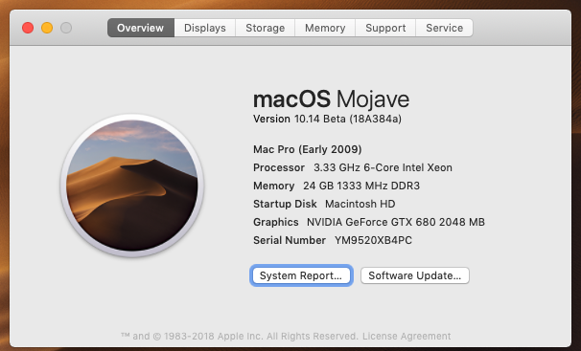Image resolution: width=581 pixels, height=351 pixels.
Task: Click the 24 GB 1333 MHz DDR3 value
Action: tap(361, 186)
